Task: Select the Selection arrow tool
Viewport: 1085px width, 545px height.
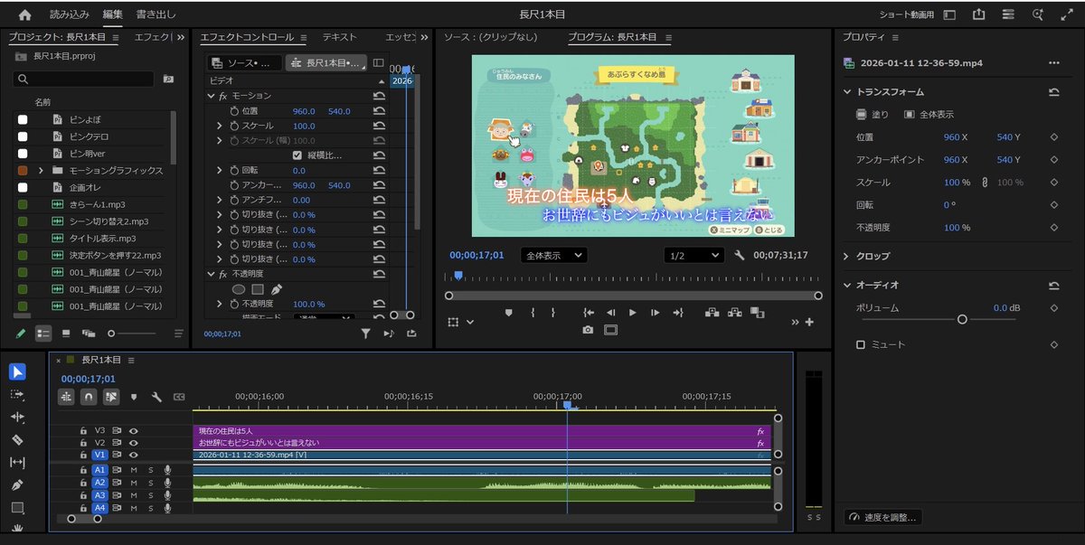Action: point(17,371)
